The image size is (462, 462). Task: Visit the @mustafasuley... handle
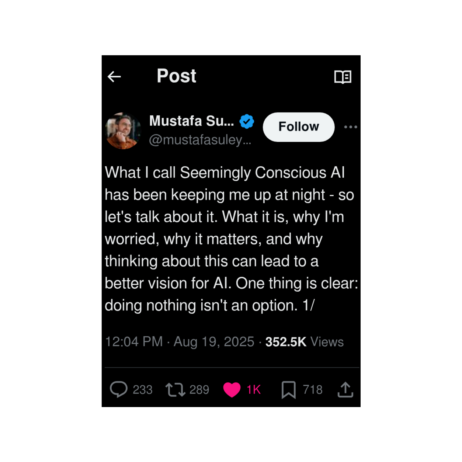[x=200, y=140]
